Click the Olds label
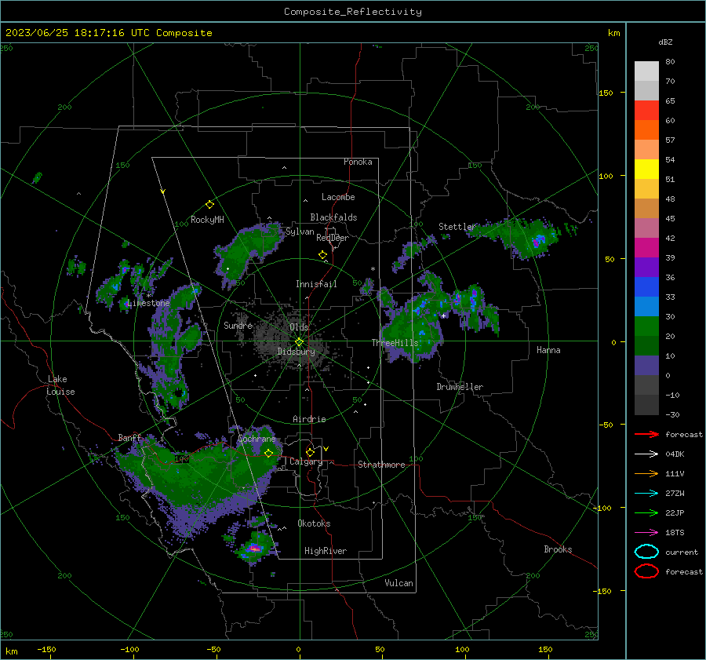Viewport: 706px width, 660px height. click(299, 327)
